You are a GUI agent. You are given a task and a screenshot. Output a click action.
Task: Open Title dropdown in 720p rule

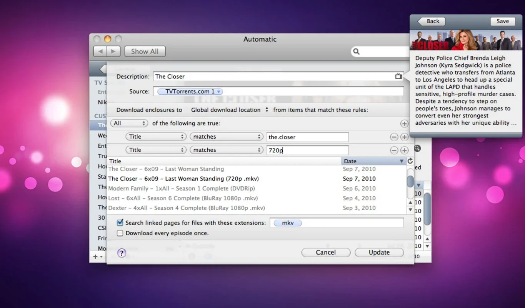tap(156, 150)
